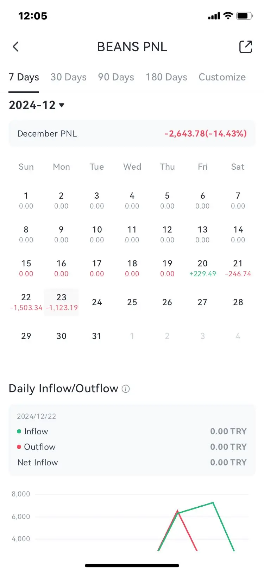
Task: Select the 7 Days tab
Action: pos(24,77)
